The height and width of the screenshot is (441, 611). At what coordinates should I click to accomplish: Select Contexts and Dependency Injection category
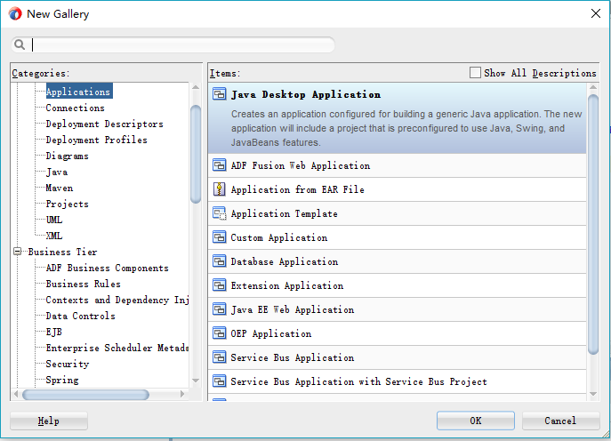117,300
